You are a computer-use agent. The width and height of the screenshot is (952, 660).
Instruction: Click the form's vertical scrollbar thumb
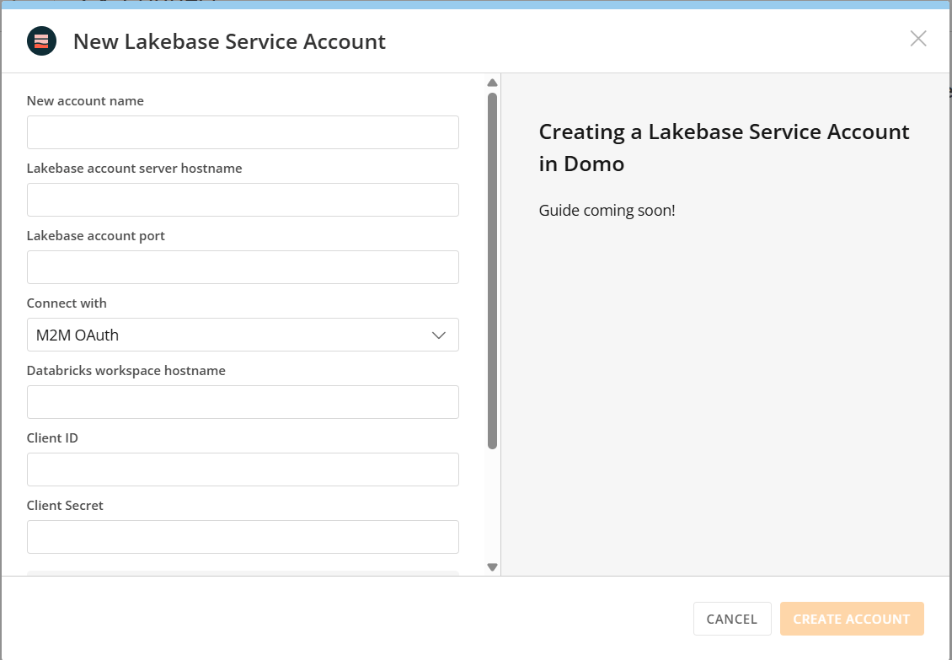point(492,271)
